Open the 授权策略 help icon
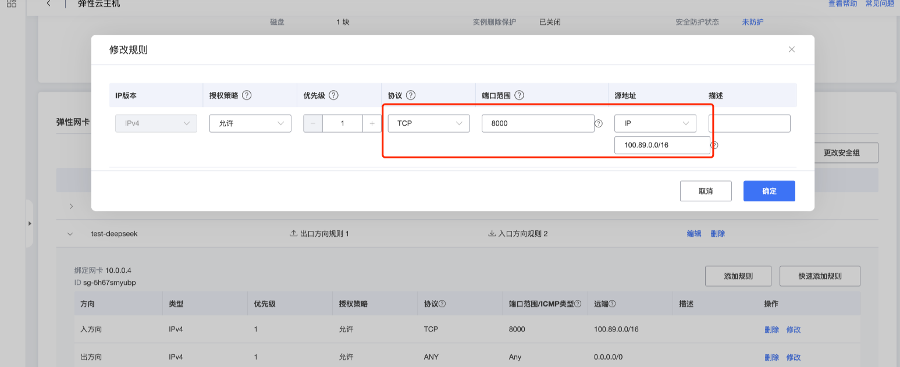Viewport: 900px width, 367px height. pyautogui.click(x=247, y=95)
